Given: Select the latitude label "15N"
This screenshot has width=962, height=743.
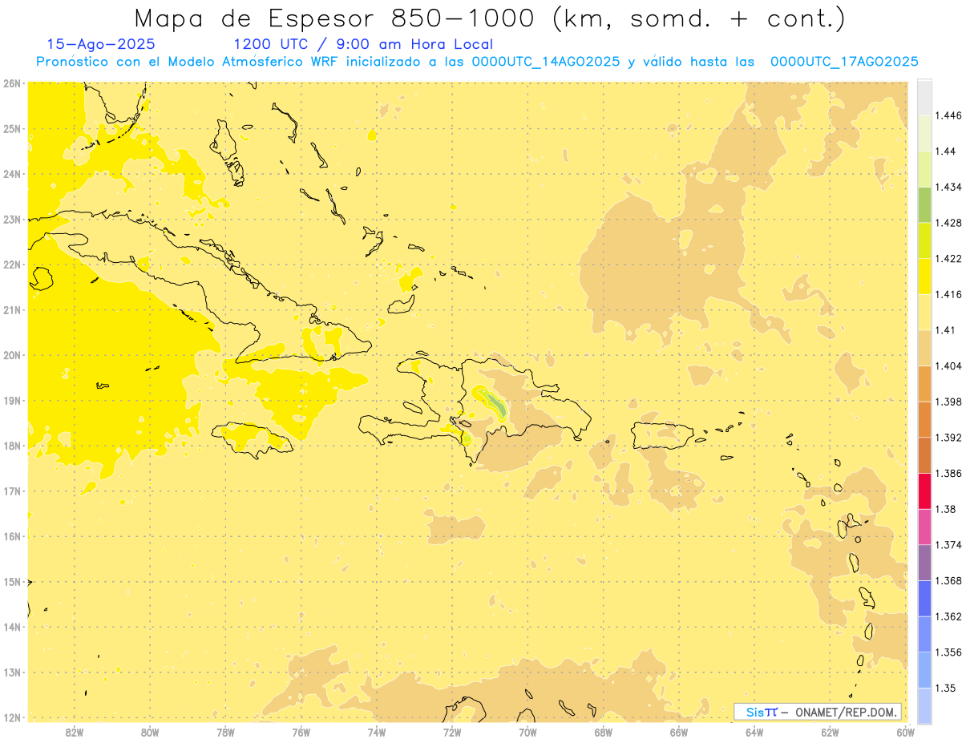Looking at the screenshot, I should [12, 582].
